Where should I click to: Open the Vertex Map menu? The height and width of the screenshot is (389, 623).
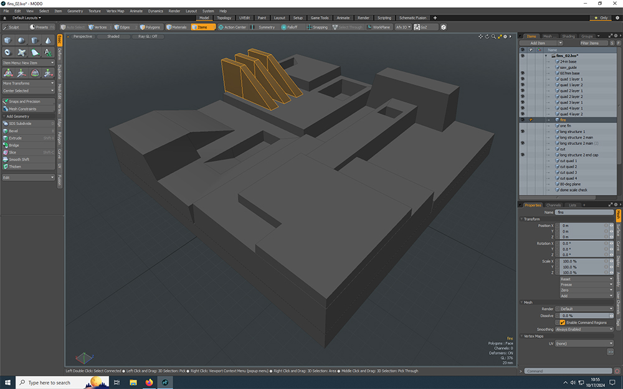click(x=115, y=11)
